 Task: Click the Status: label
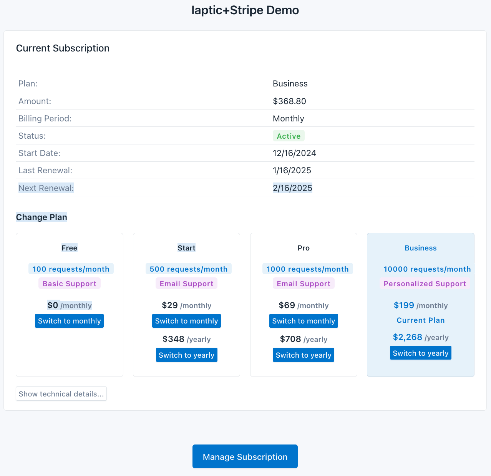tap(32, 136)
